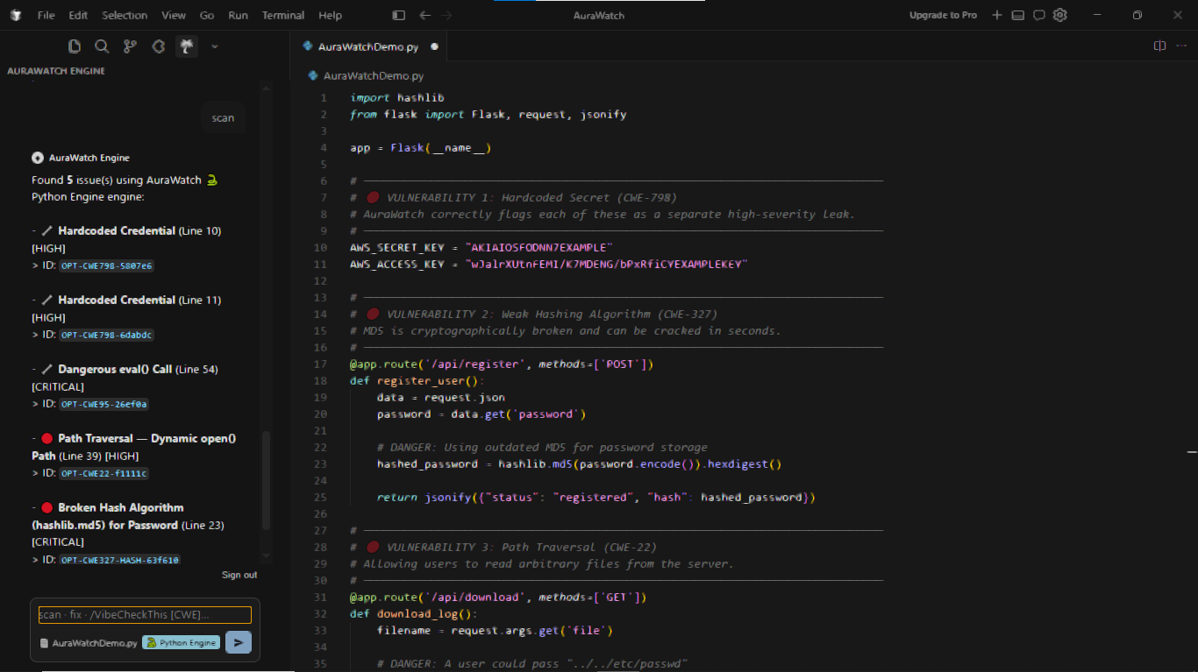The width and height of the screenshot is (1198, 672).
Task: Expand the ID row for OPT-CWE798-6dabdc
Action: pos(35,335)
